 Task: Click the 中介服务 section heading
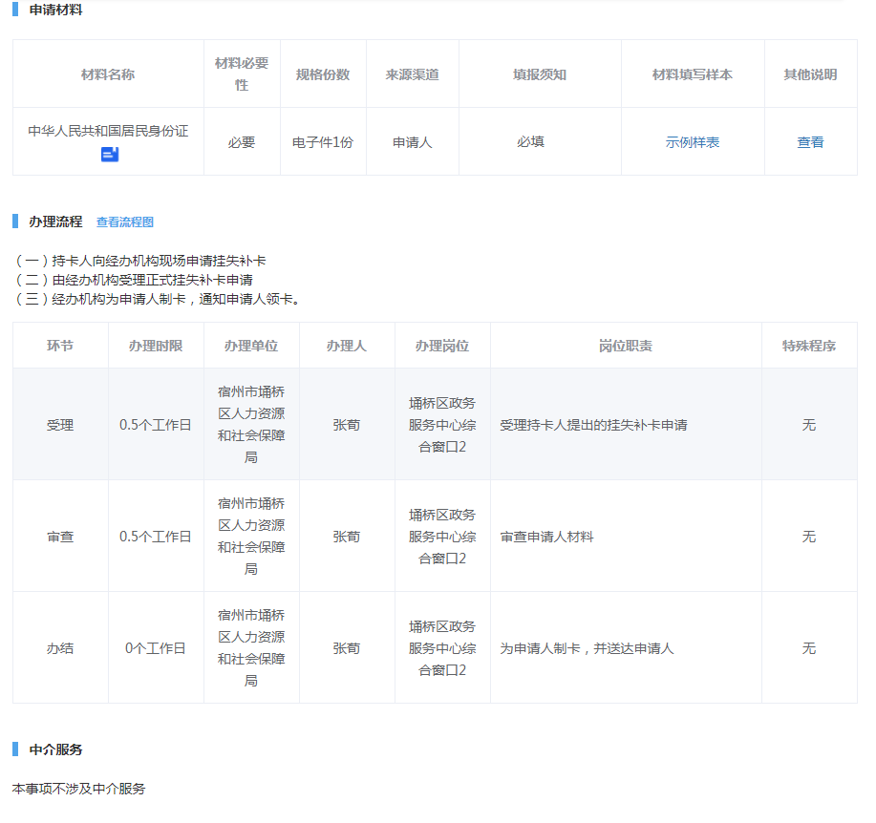(55, 749)
